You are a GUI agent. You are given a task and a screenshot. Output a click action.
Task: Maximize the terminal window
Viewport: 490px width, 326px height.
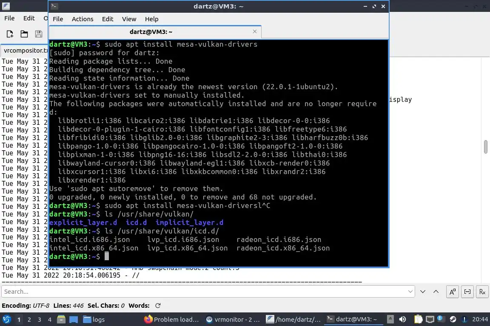(x=374, y=6)
